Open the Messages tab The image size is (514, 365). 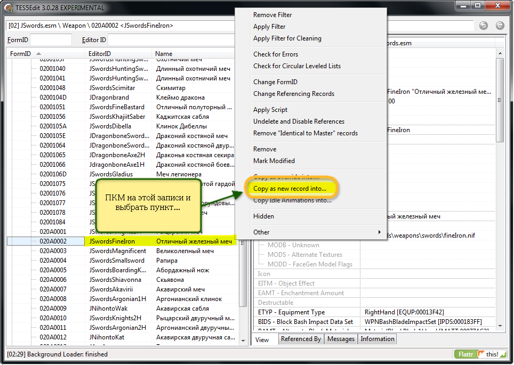tap(341, 339)
